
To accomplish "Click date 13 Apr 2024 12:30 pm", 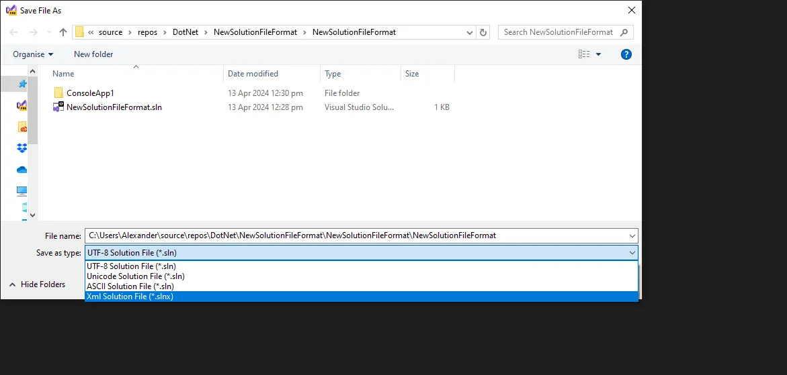I will (265, 93).
